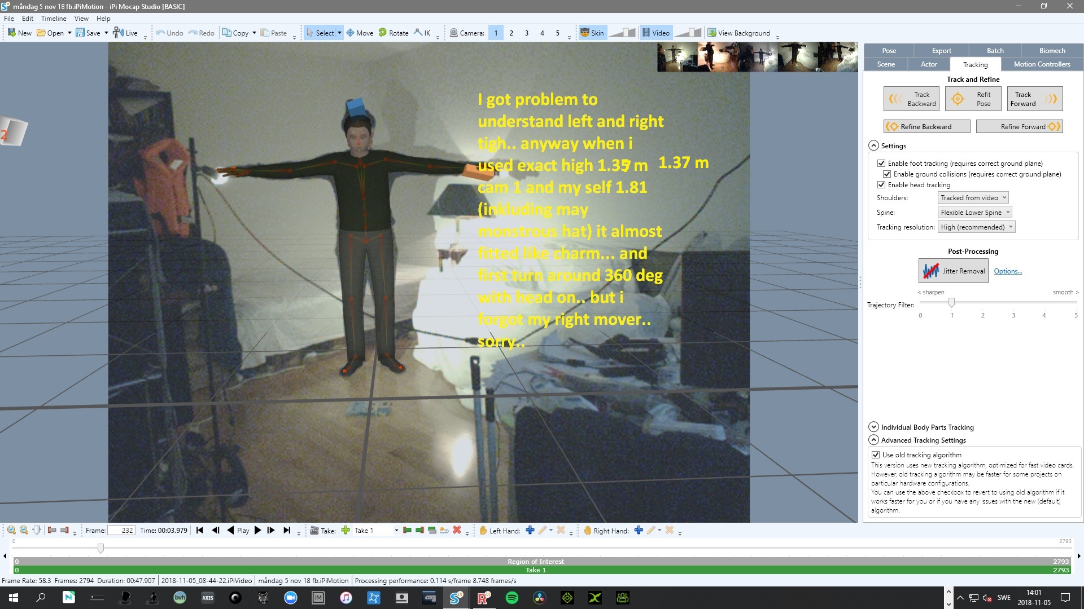Click the Undo toolbar button
The width and height of the screenshot is (1084, 609).
pyautogui.click(x=170, y=33)
